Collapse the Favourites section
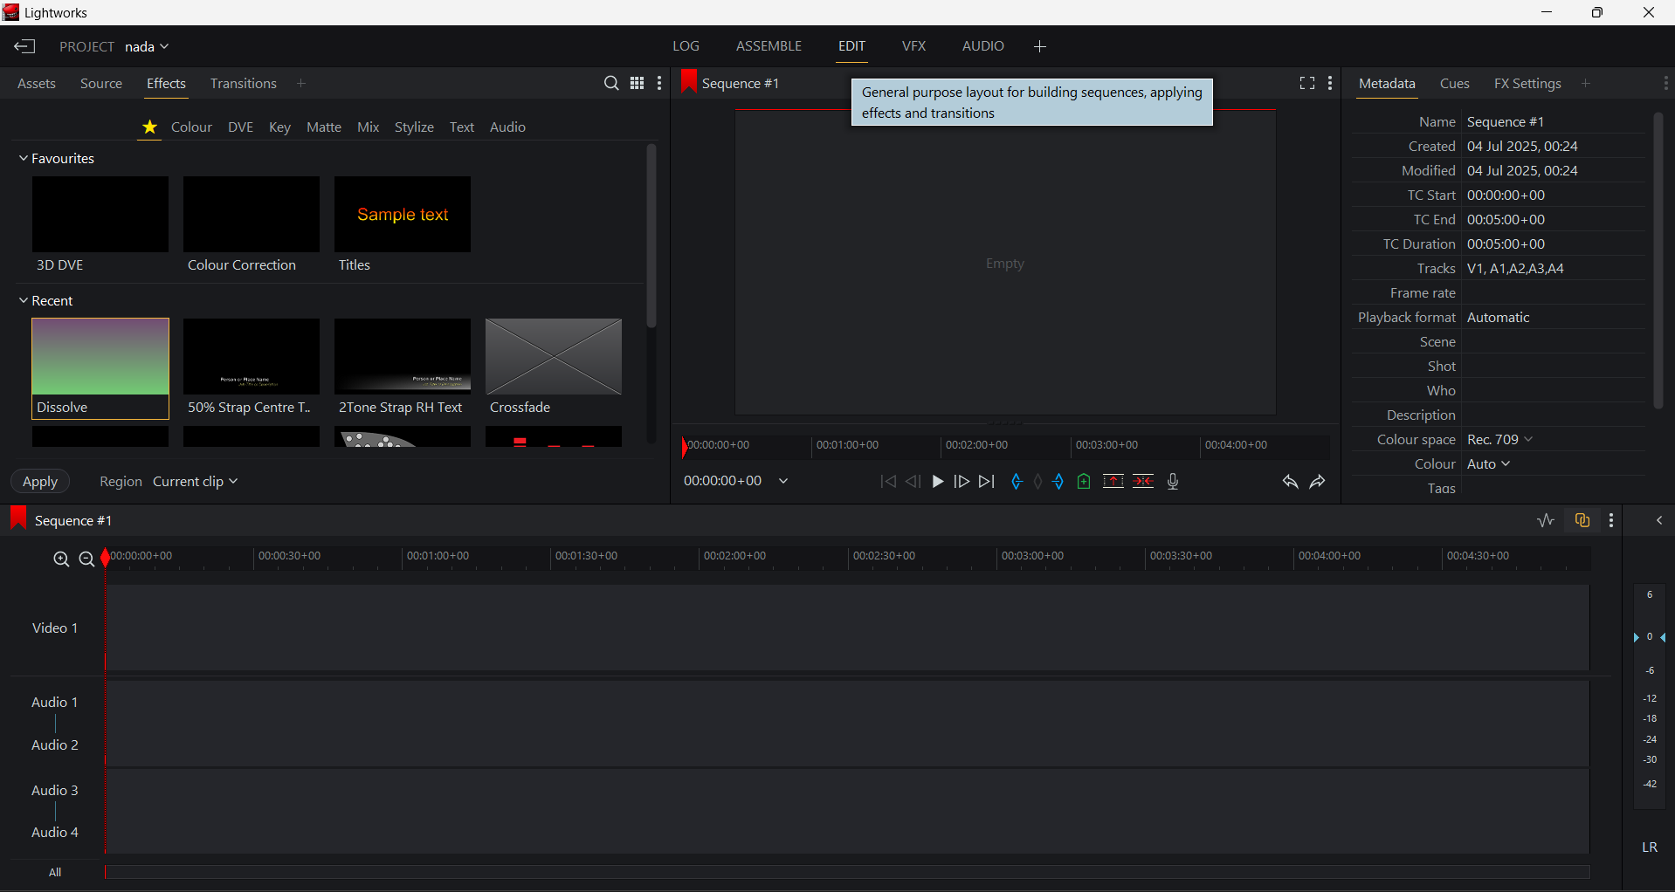1675x892 pixels. tap(24, 159)
